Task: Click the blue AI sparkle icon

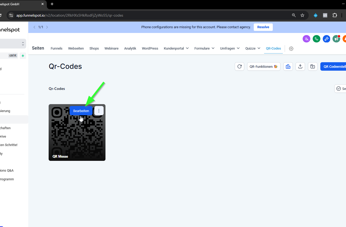Action: point(326,39)
